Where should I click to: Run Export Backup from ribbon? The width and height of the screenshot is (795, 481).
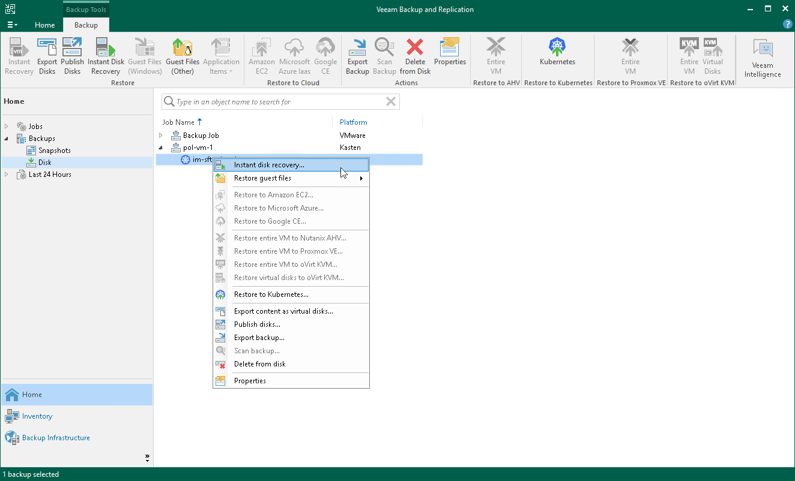[357, 56]
